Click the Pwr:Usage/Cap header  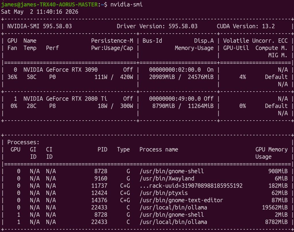point(112,48)
